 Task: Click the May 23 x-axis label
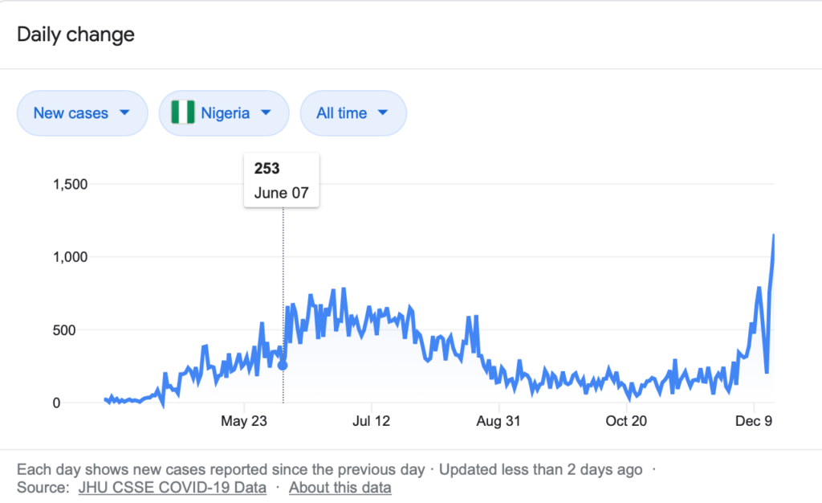tap(244, 421)
